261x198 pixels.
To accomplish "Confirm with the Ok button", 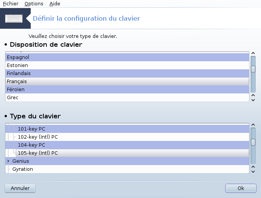I will point(241,188).
